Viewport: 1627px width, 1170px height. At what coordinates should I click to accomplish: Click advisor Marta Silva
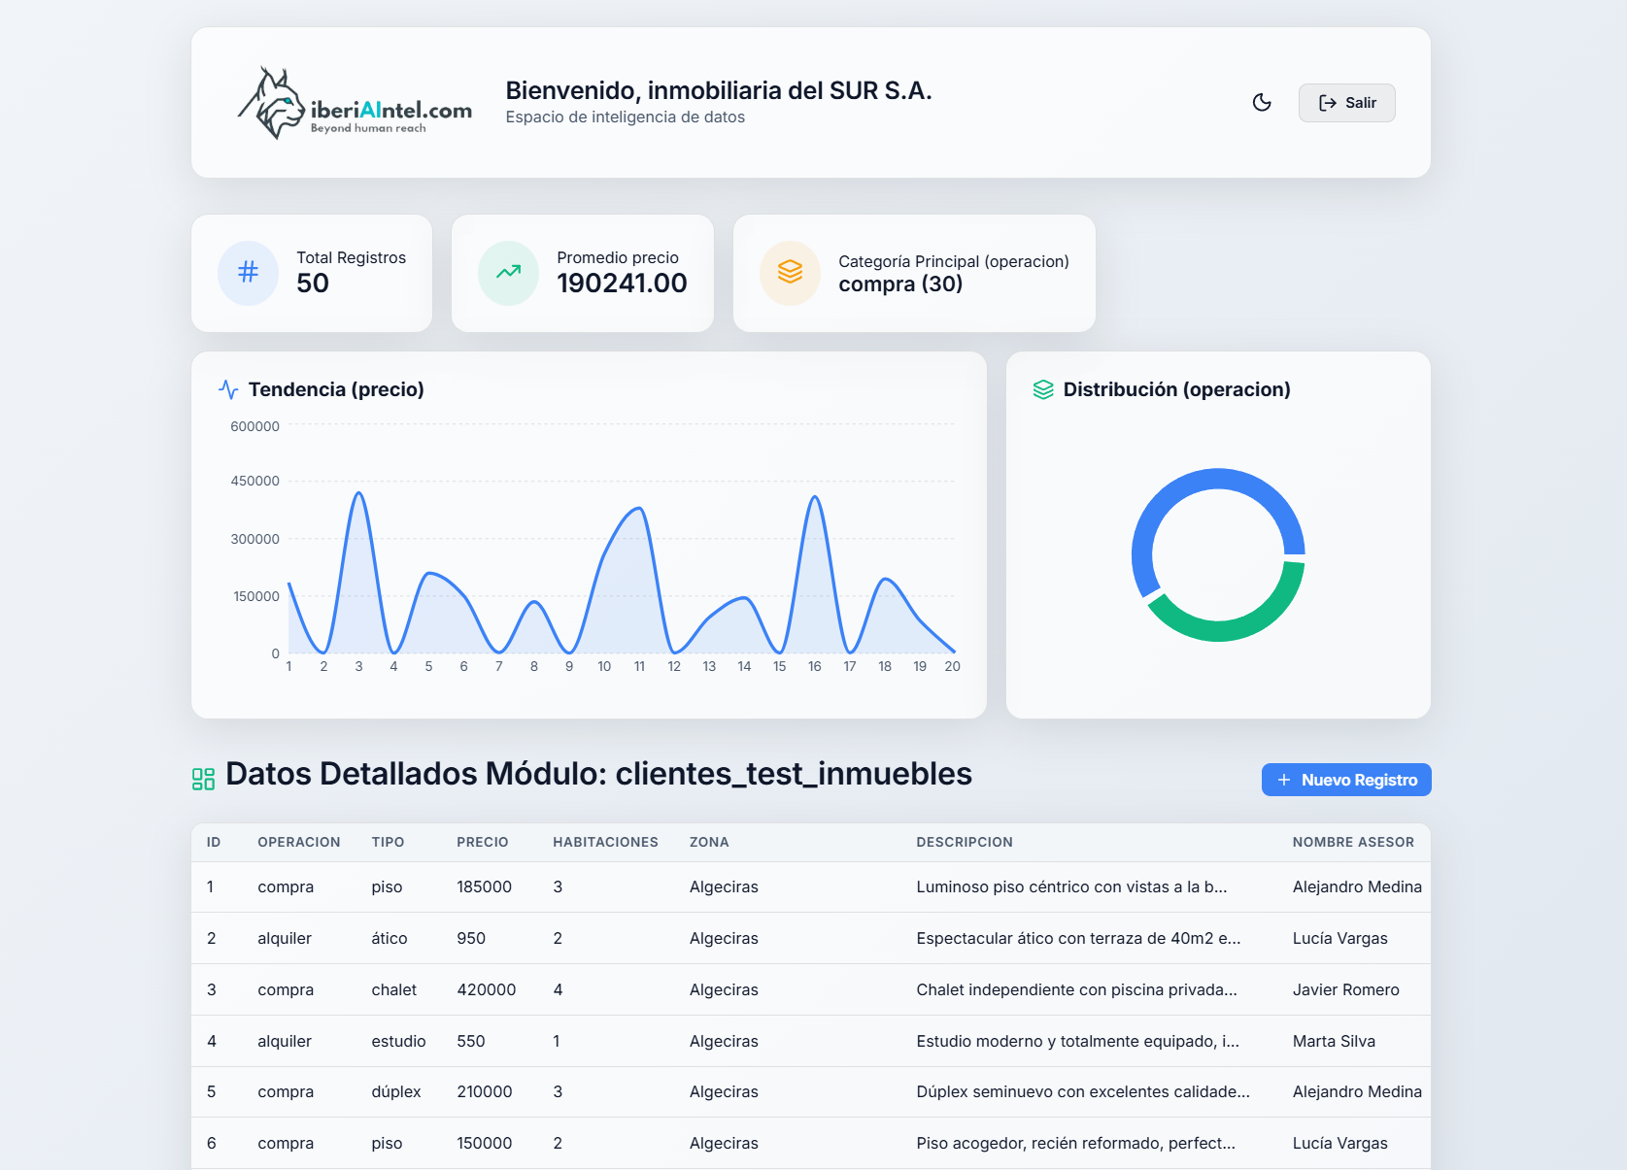pos(1334,1041)
